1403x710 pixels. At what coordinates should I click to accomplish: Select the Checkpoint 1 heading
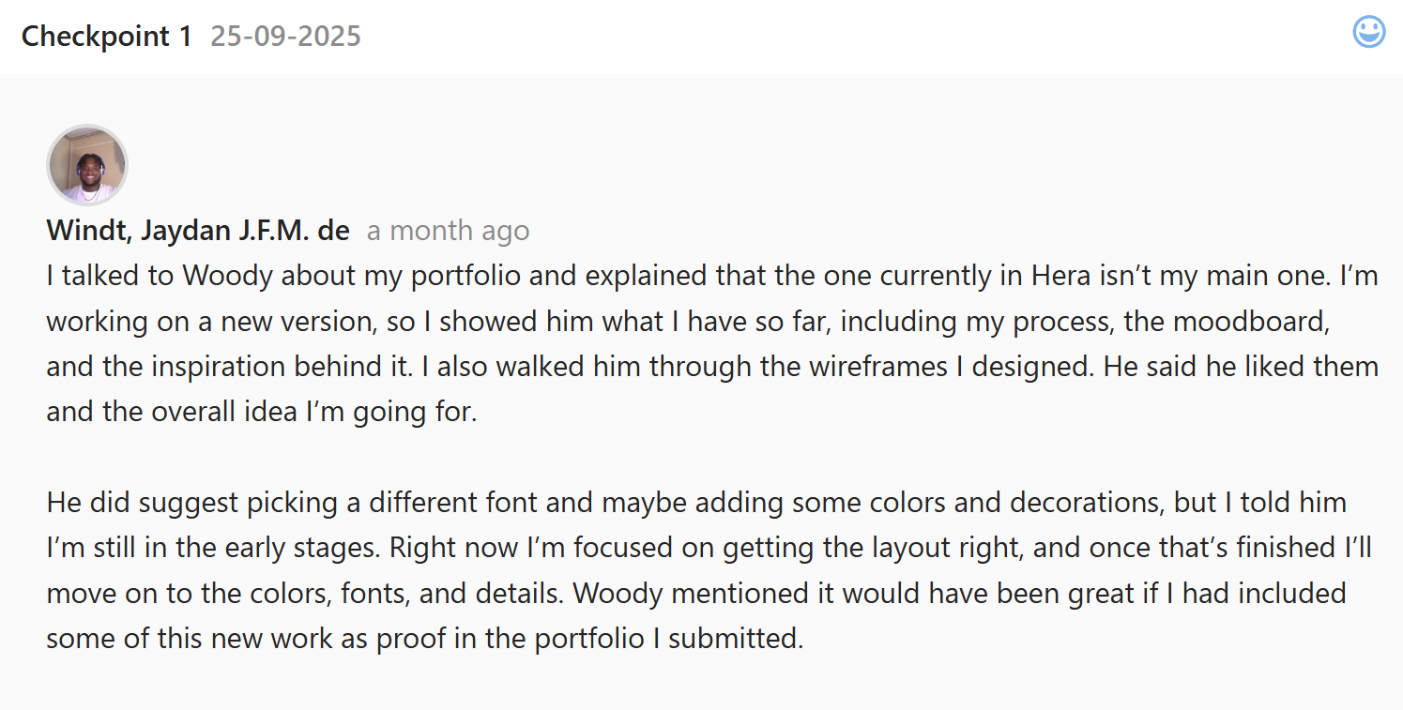pyautogui.click(x=106, y=37)
